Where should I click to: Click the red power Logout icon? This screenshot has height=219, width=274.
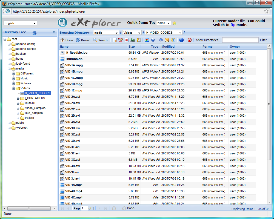(190, 40)
